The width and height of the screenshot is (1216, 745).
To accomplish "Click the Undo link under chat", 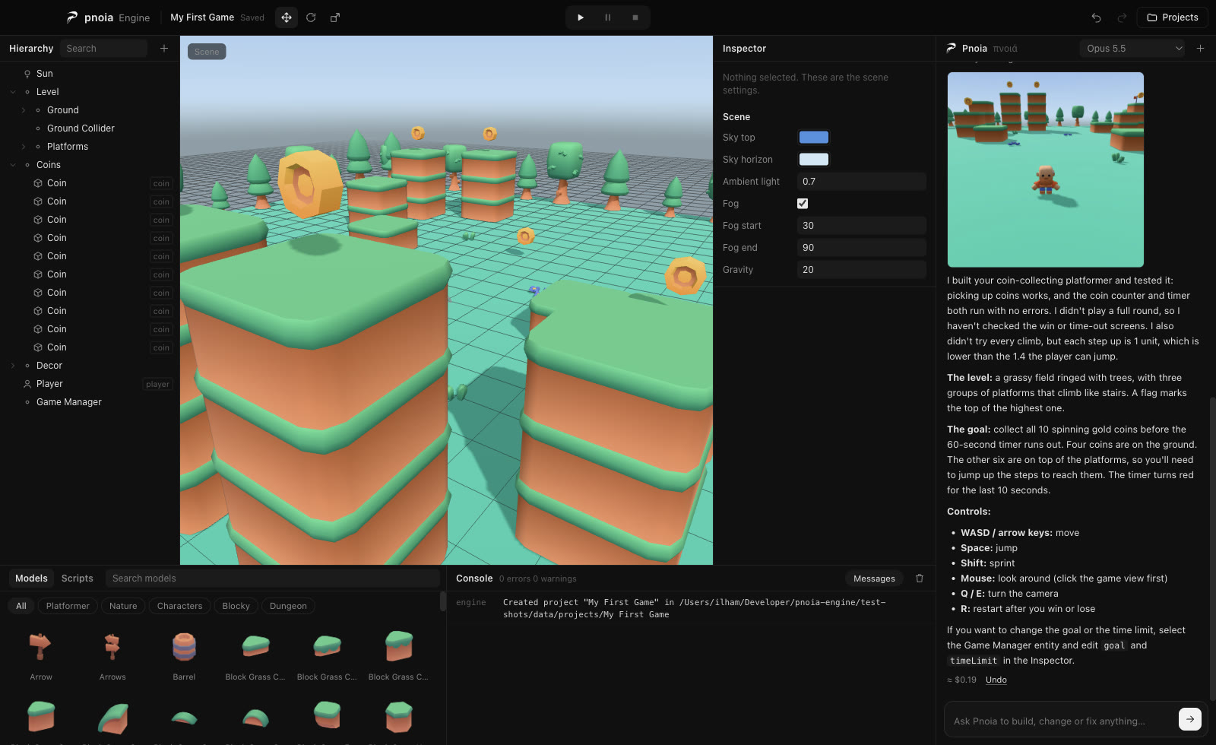I will (996, 680).
